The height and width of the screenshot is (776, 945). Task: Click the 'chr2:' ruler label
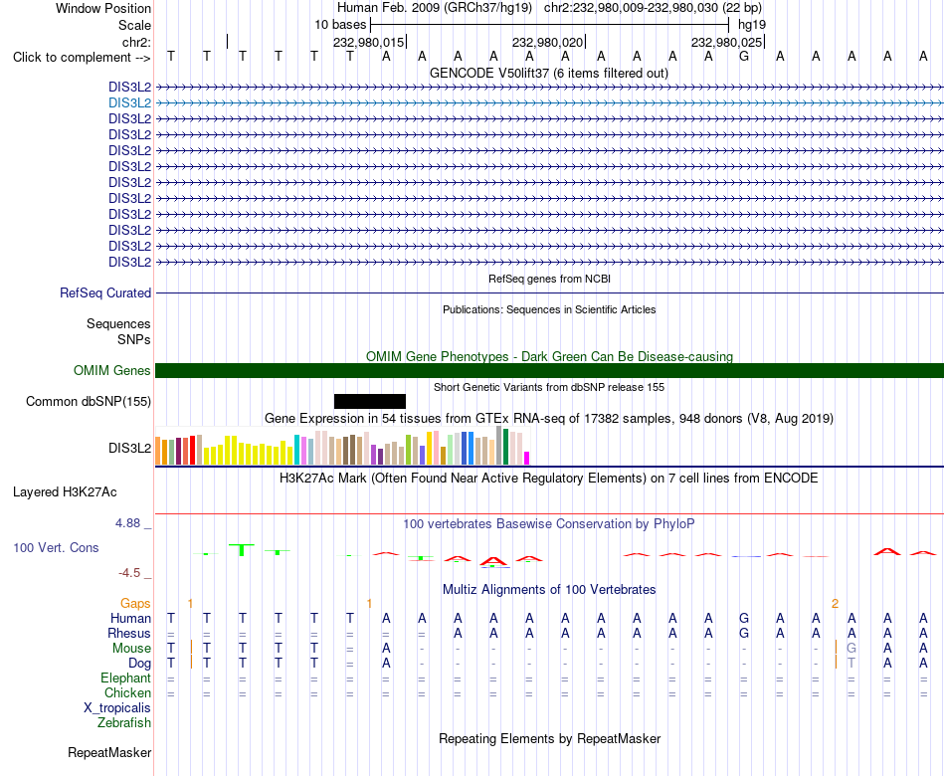pyautogui.click(x=136, y=42)
